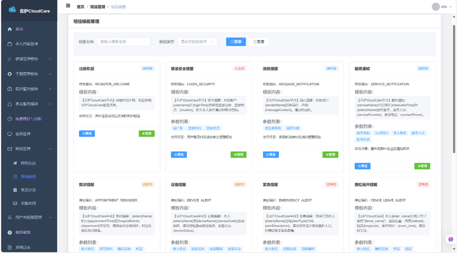Click 用户名 parameter tag in LOGIN_SECURITY card

pyautogui.click(x=178, y=128)
